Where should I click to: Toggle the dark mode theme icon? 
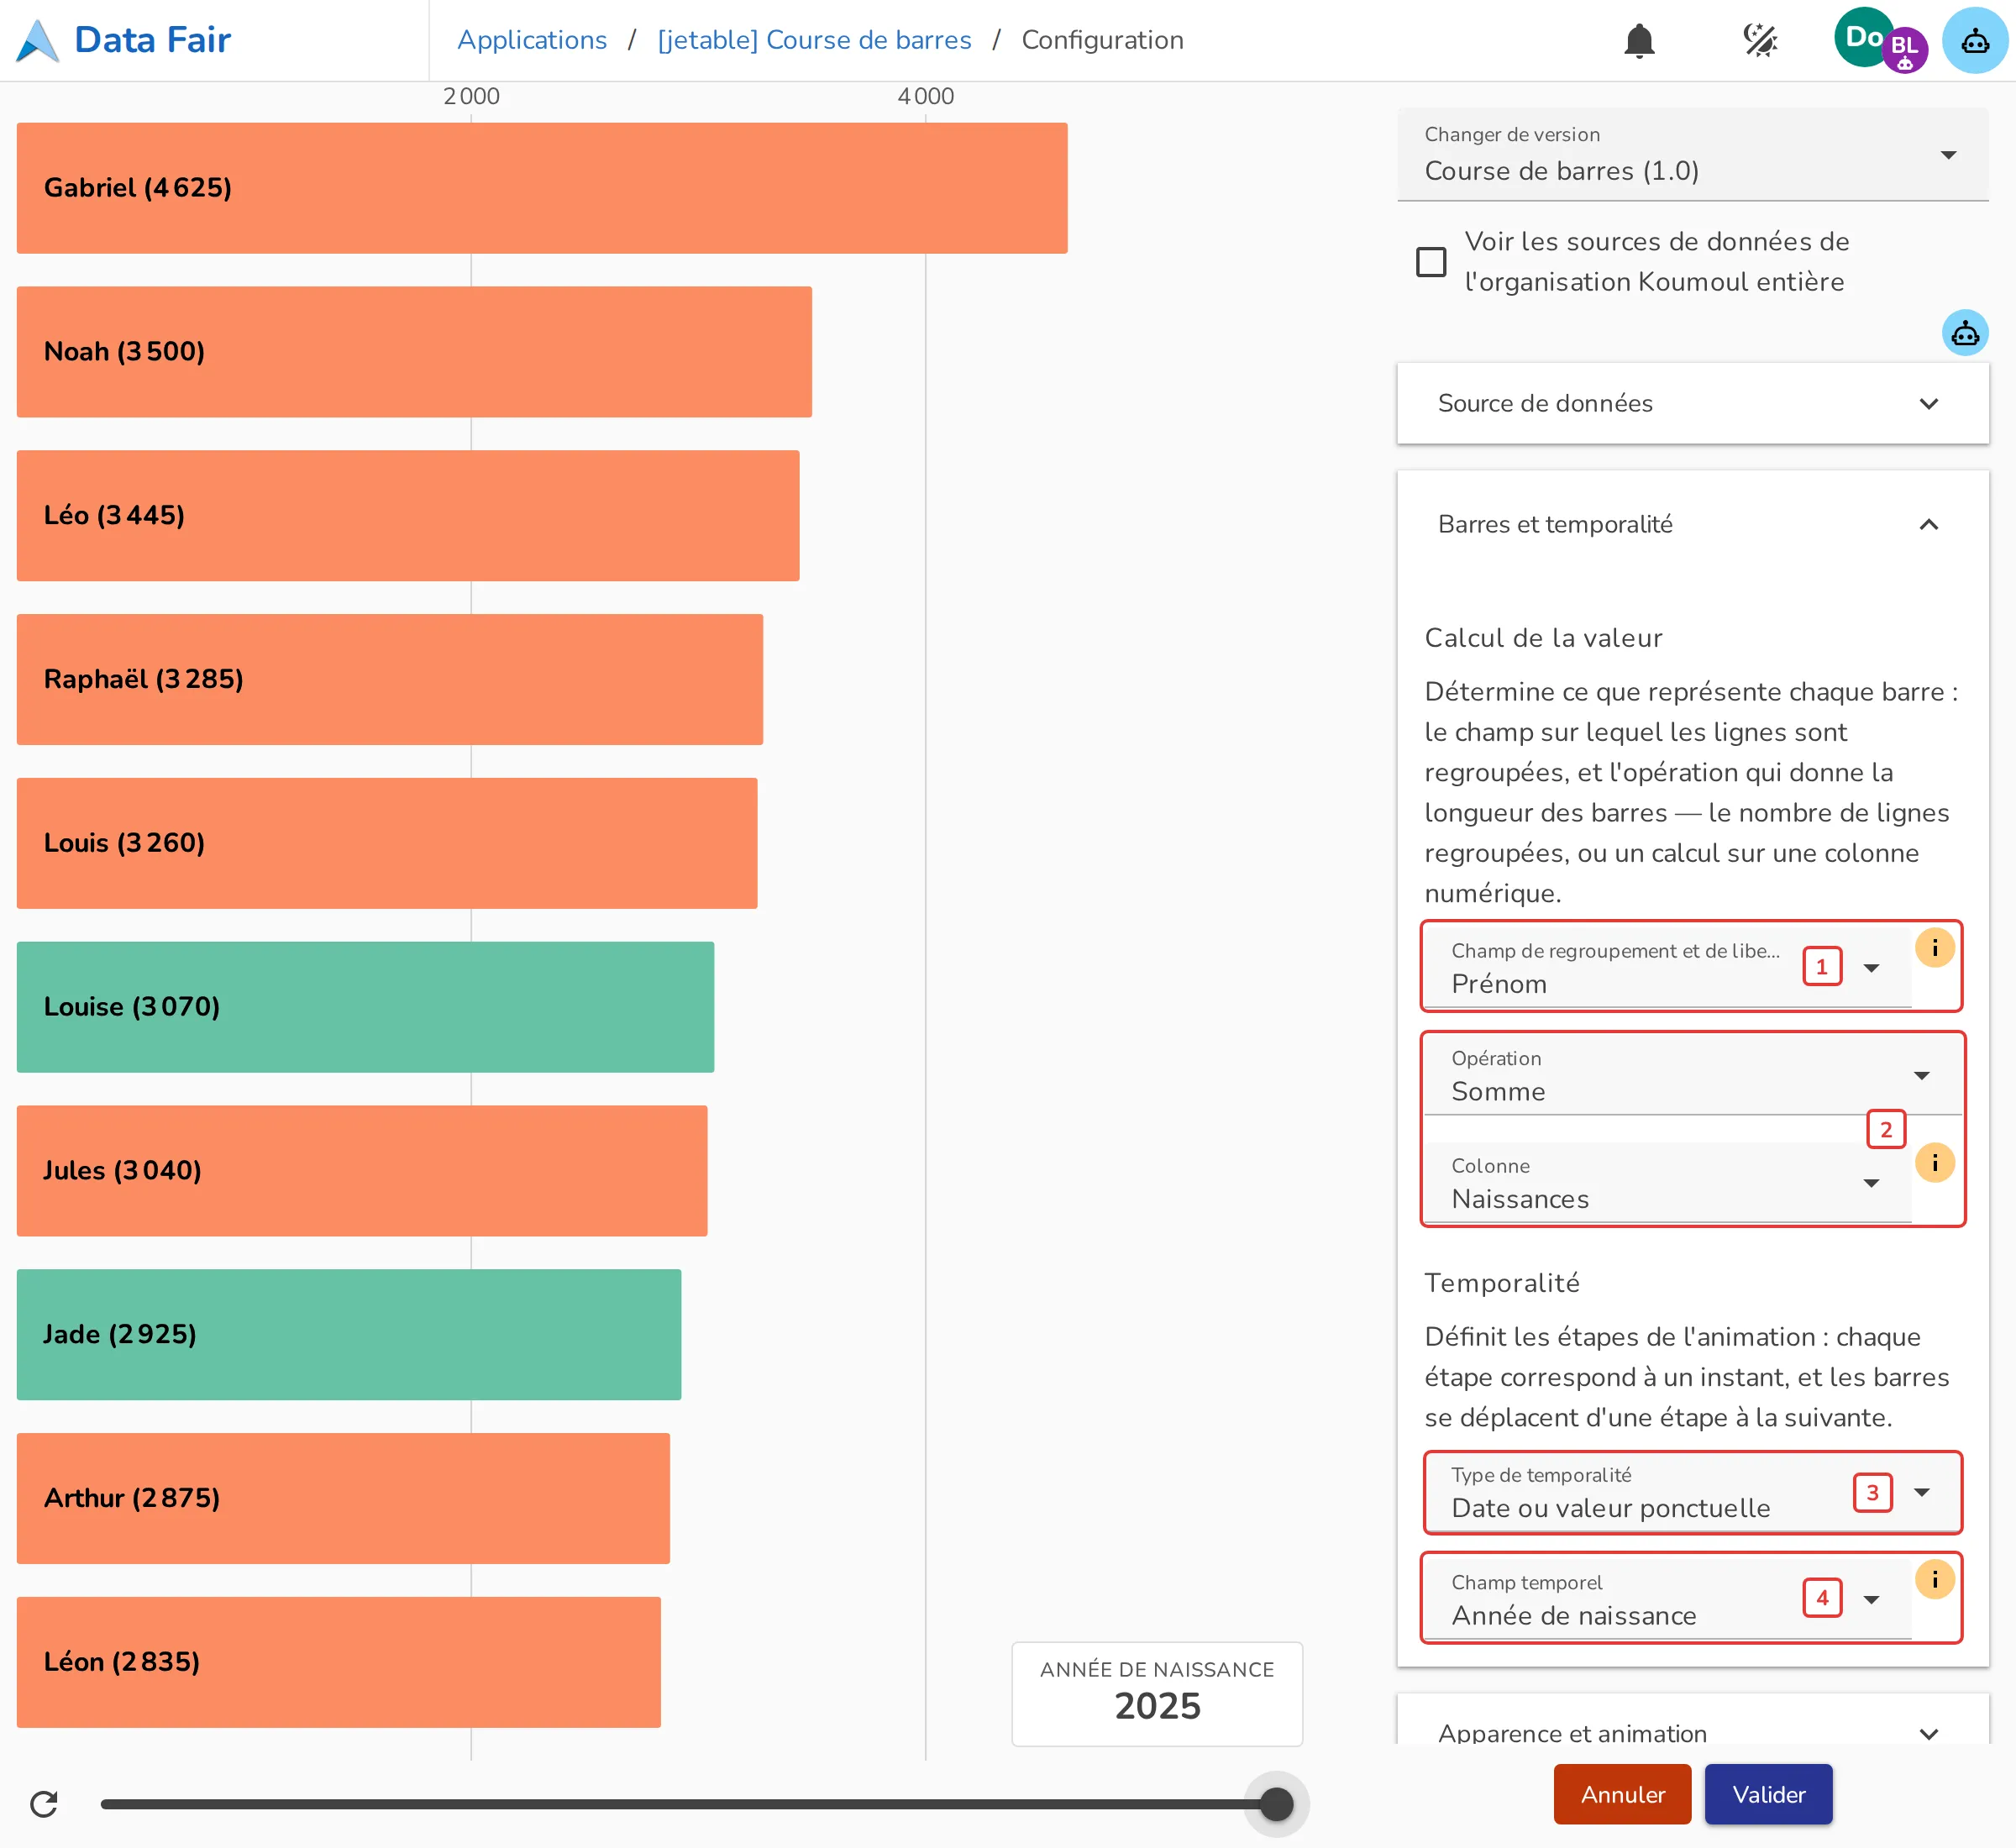coord(1760,40)
